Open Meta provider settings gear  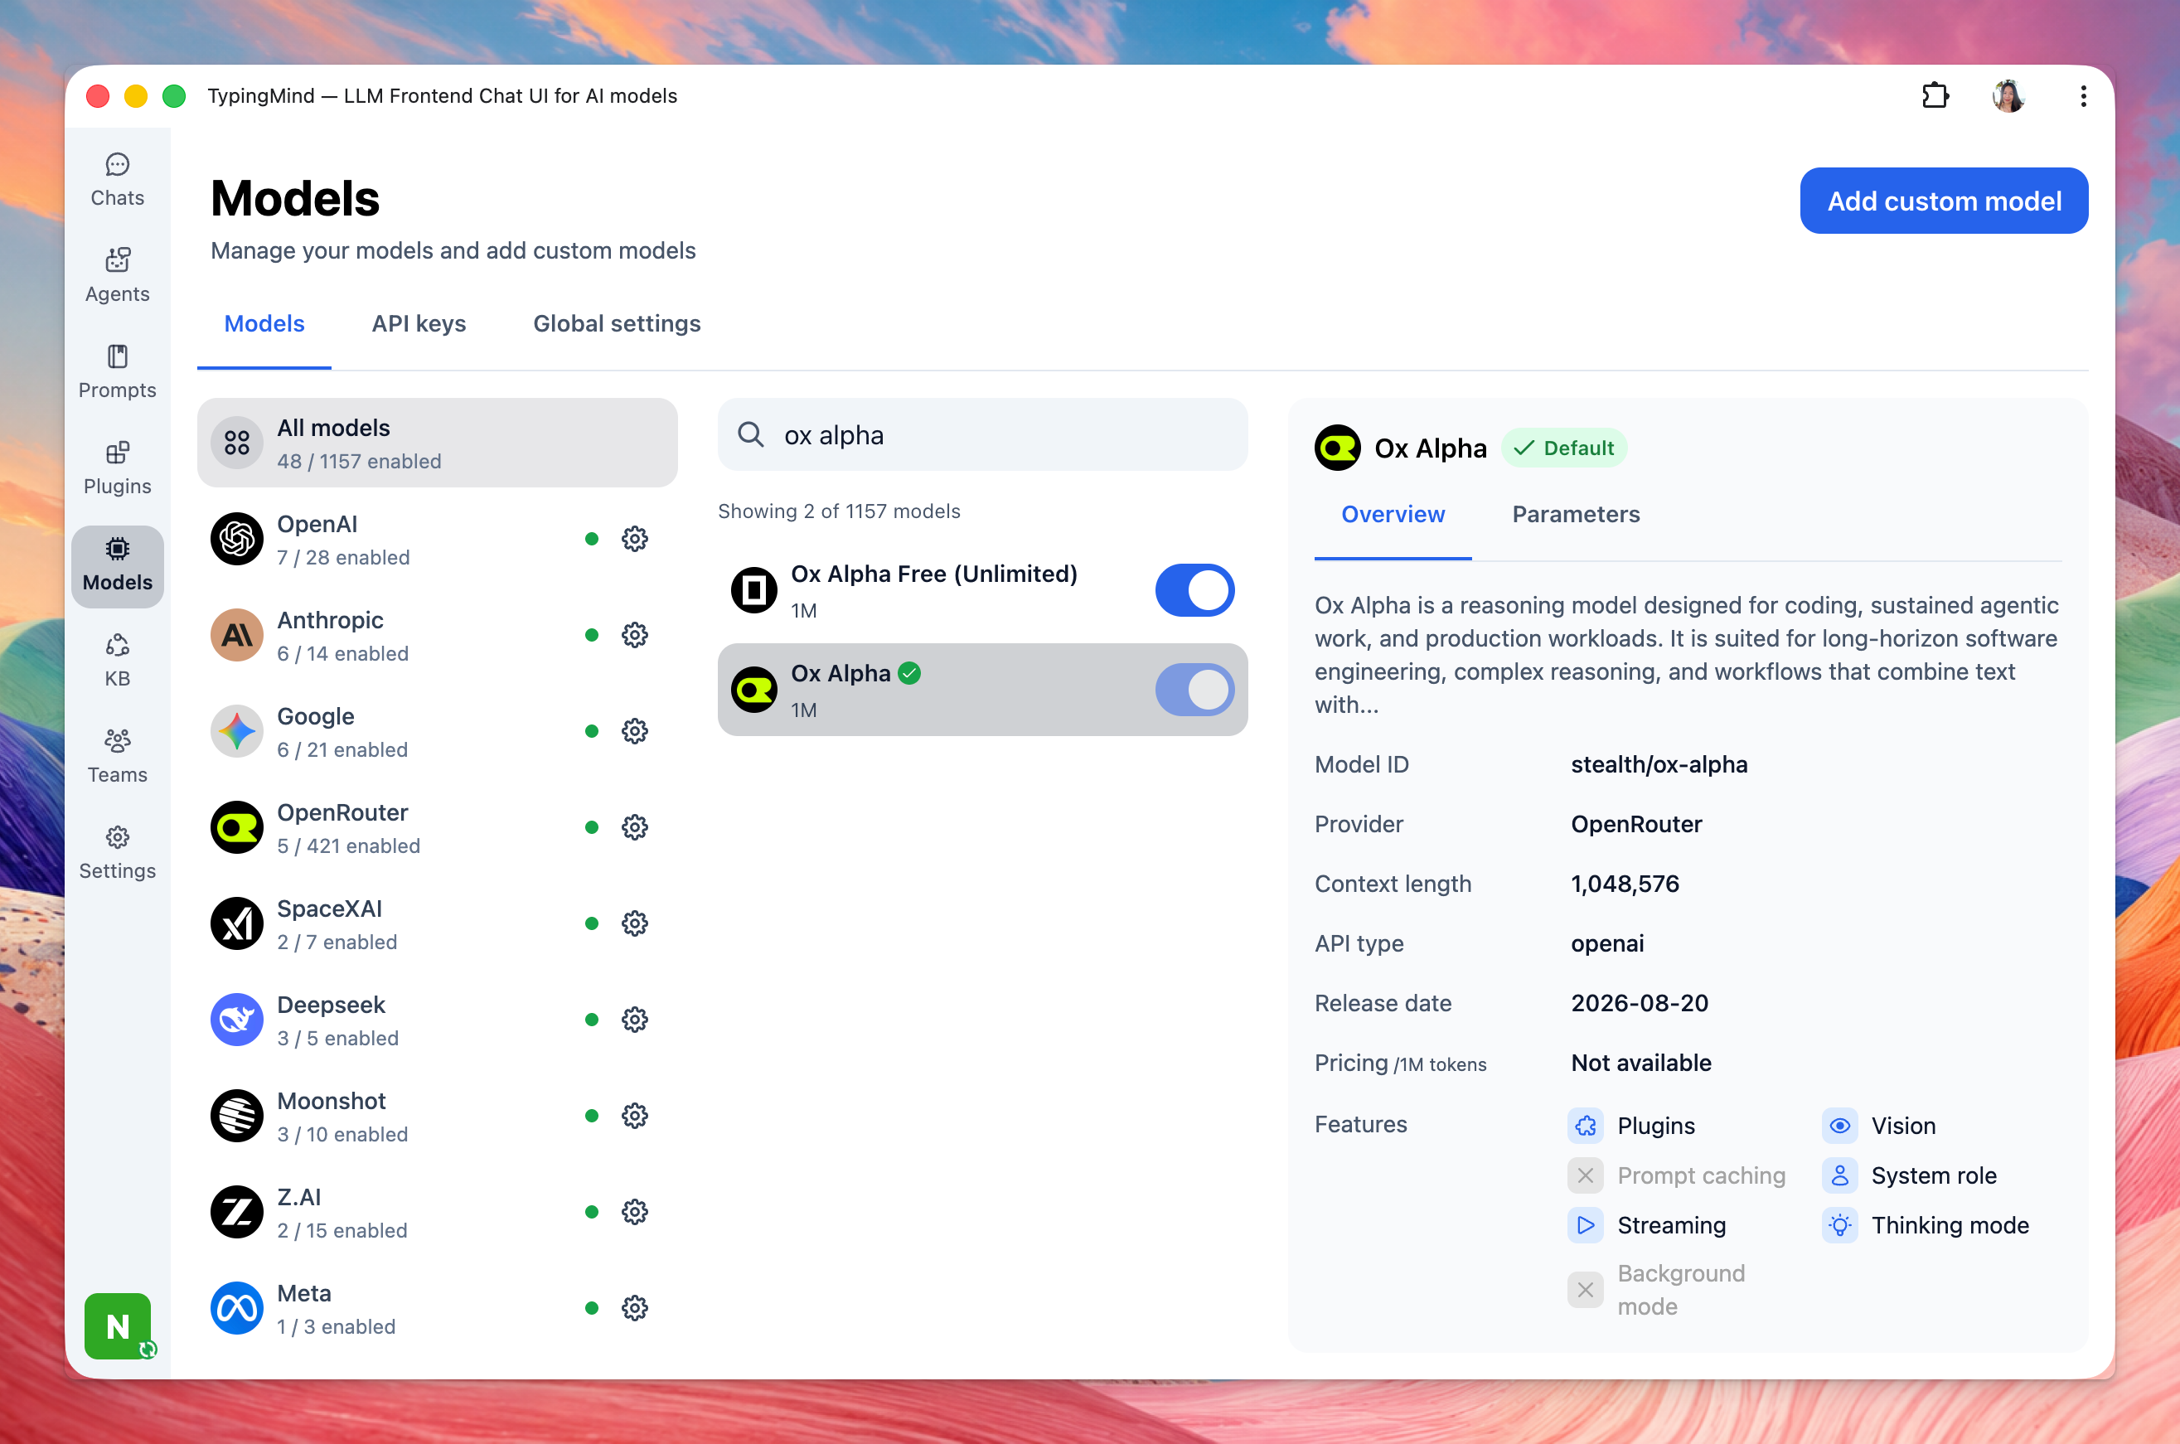coord(634,1308)
